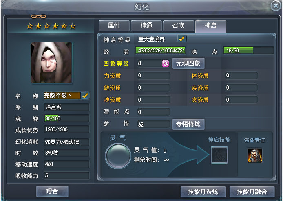Click the 经验 progress bar

pos(161,50)
